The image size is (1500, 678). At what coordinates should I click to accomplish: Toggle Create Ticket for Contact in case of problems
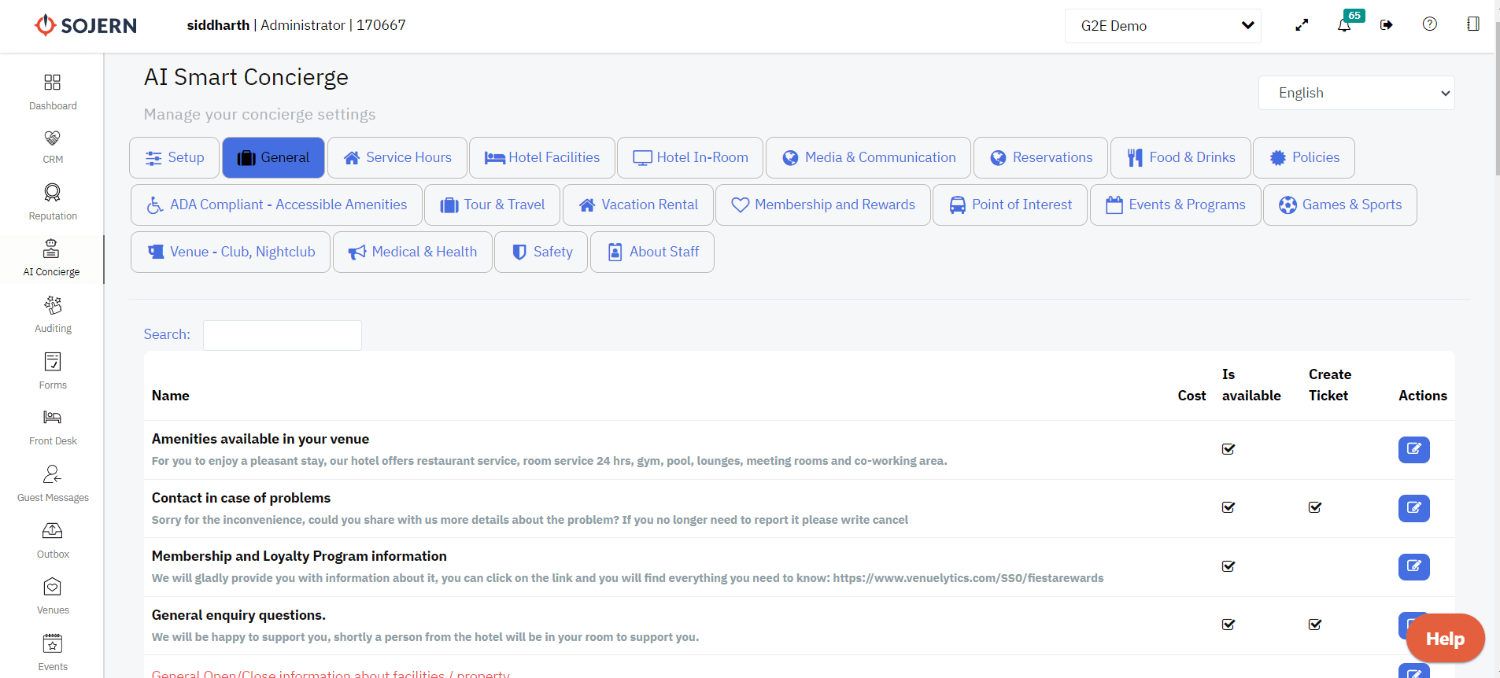(x=1314, y=507)
